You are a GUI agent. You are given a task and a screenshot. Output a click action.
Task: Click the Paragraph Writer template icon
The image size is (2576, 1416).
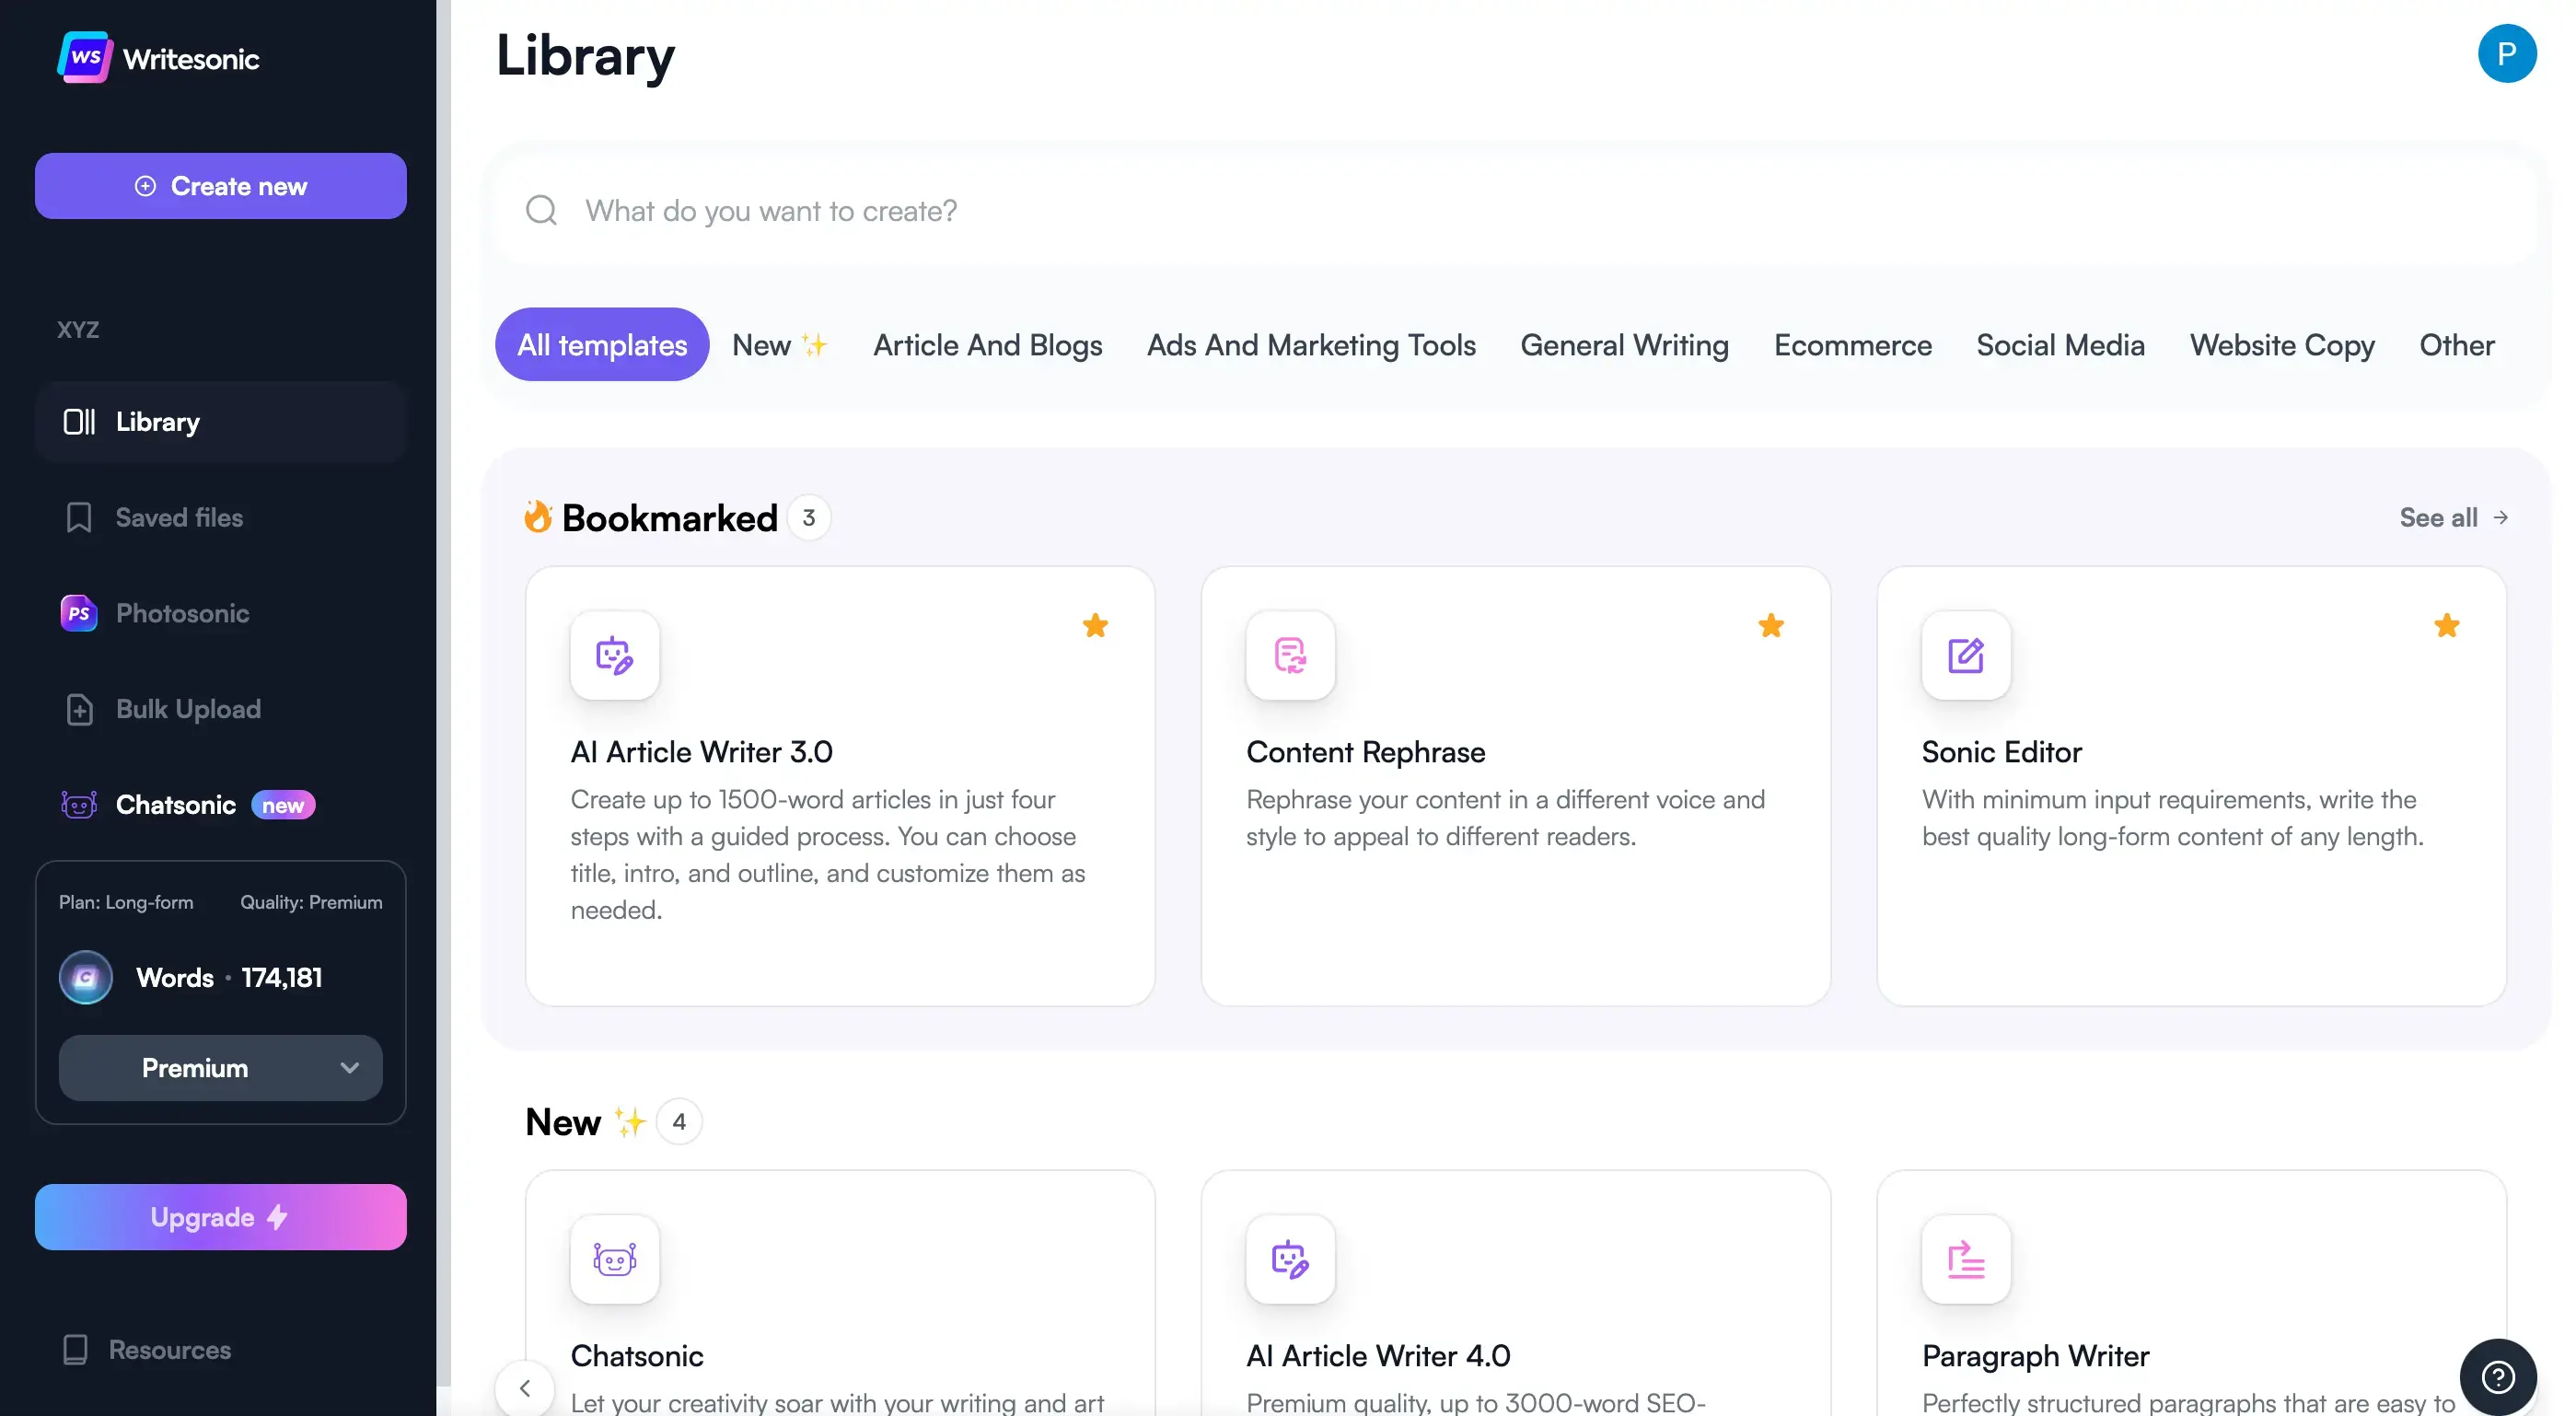click(1965, 1259)
